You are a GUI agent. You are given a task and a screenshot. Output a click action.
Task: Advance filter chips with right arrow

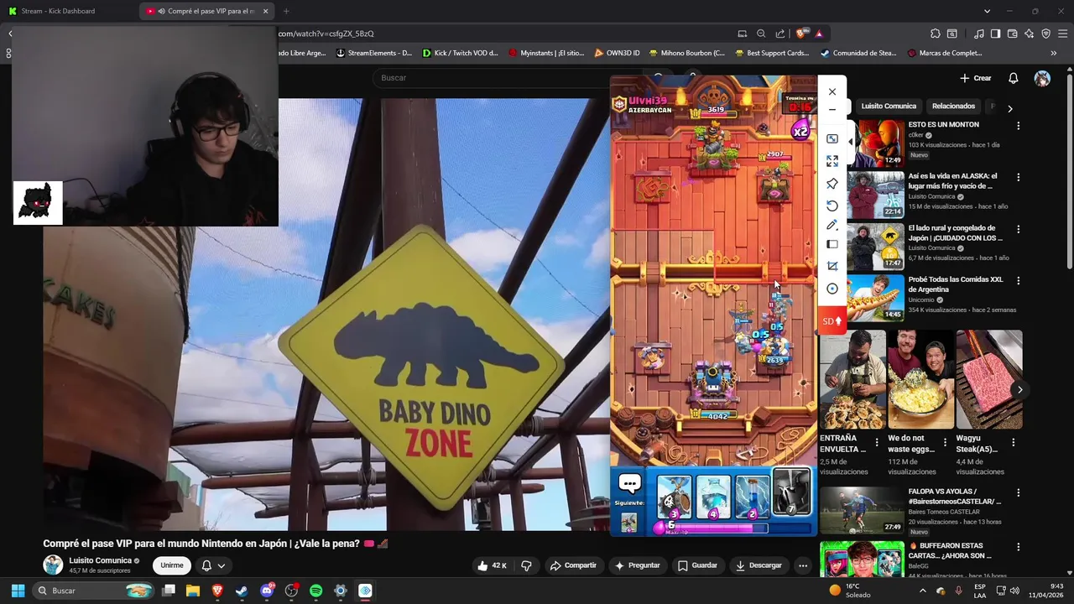[x=1009, y=108]
